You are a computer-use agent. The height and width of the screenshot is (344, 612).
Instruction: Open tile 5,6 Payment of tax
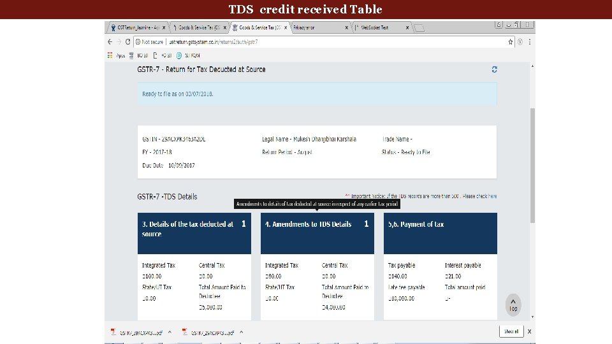click(x=441, y=233)
